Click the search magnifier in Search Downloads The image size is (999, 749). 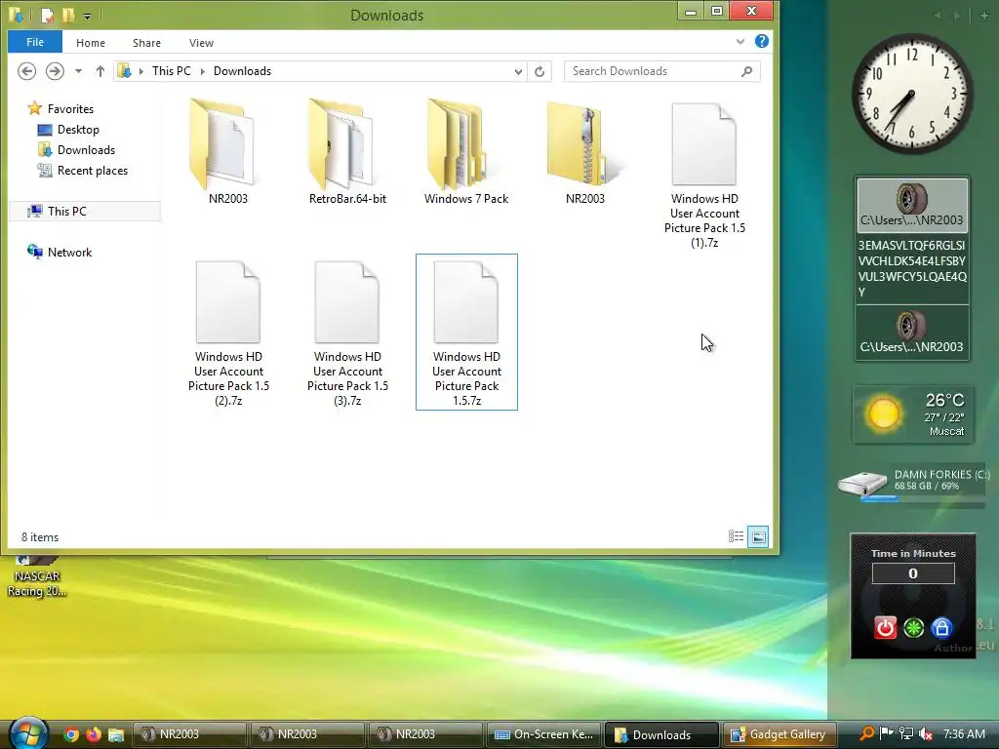(747, 71)
